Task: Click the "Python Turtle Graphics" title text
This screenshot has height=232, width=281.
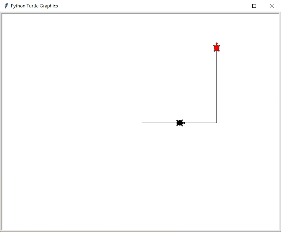Action: tap(34, 6)
